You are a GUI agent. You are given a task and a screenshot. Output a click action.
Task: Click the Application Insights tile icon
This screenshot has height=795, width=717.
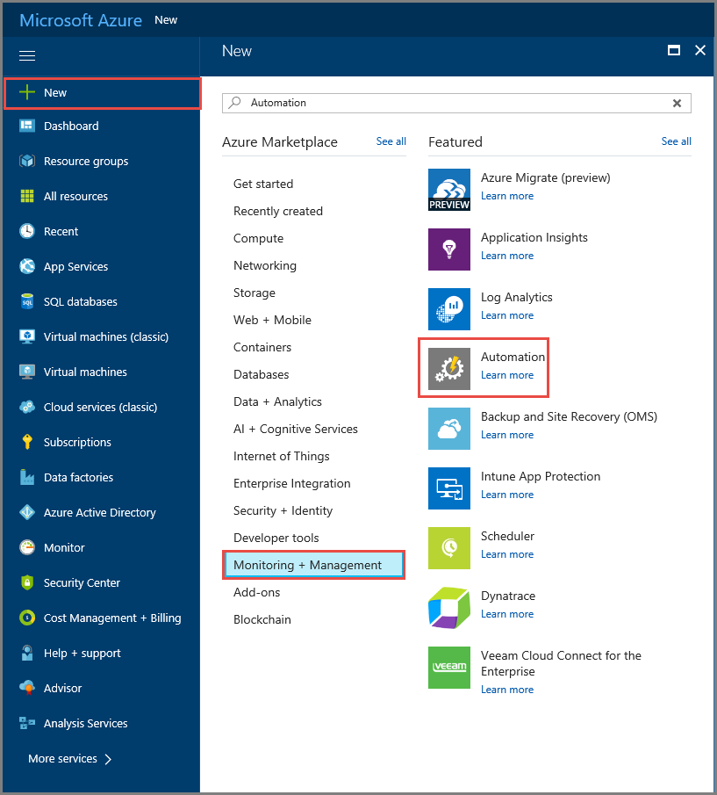[449, 249]
